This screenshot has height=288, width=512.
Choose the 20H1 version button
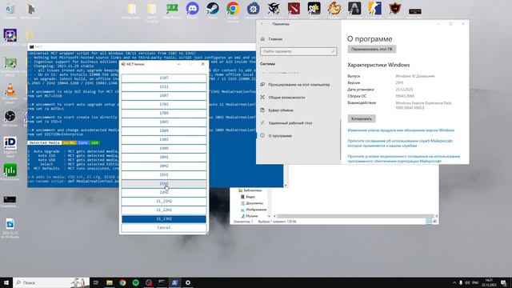pyautogui.click(x=164, y=158)
